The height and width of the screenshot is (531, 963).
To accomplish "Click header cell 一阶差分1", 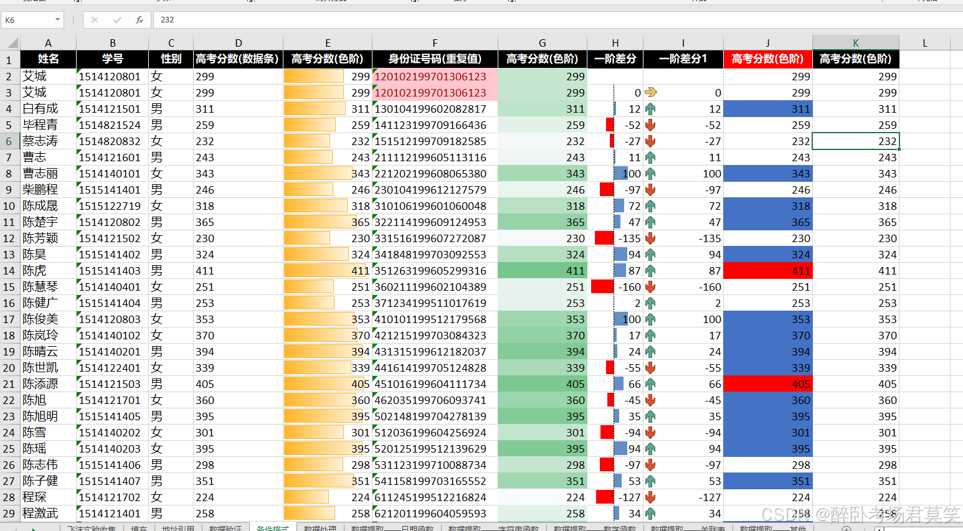I will tap(683, 59).
